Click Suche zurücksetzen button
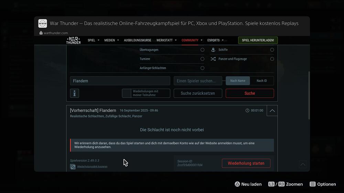Screen dimensions: 344x193 click(x=198, y=93)
